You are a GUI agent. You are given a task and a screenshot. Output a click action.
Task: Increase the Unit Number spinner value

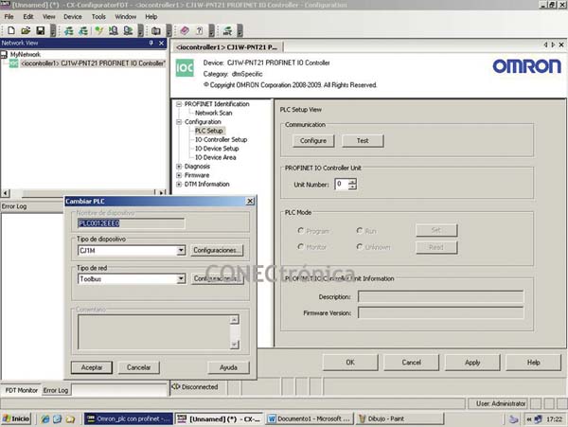coord(352,181)
